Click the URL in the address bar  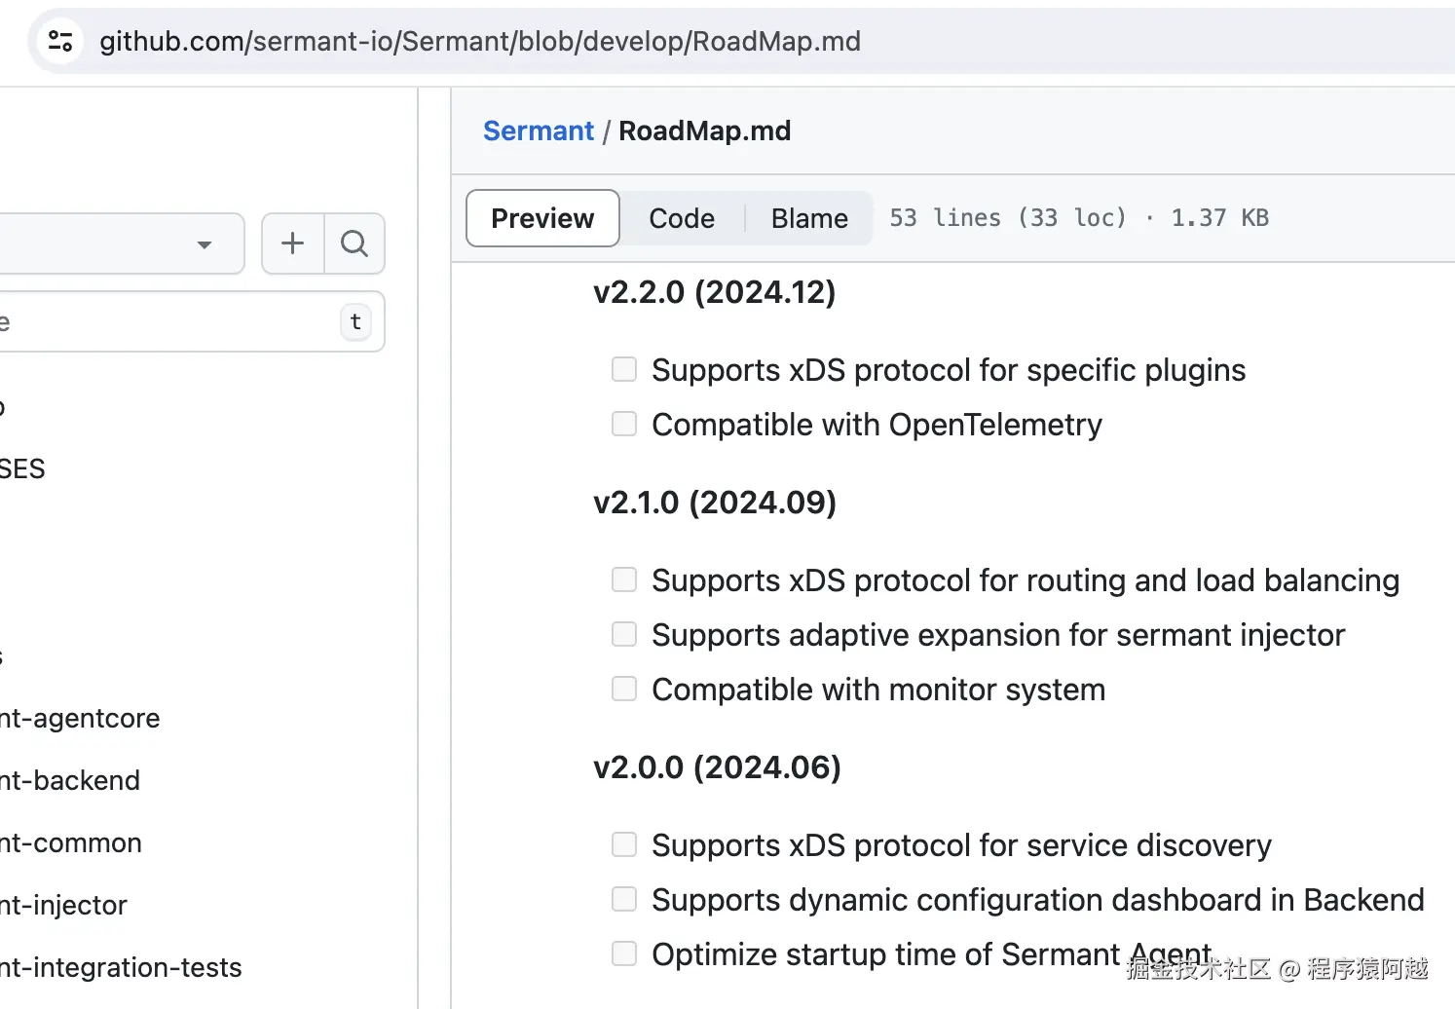pos(480,41)
